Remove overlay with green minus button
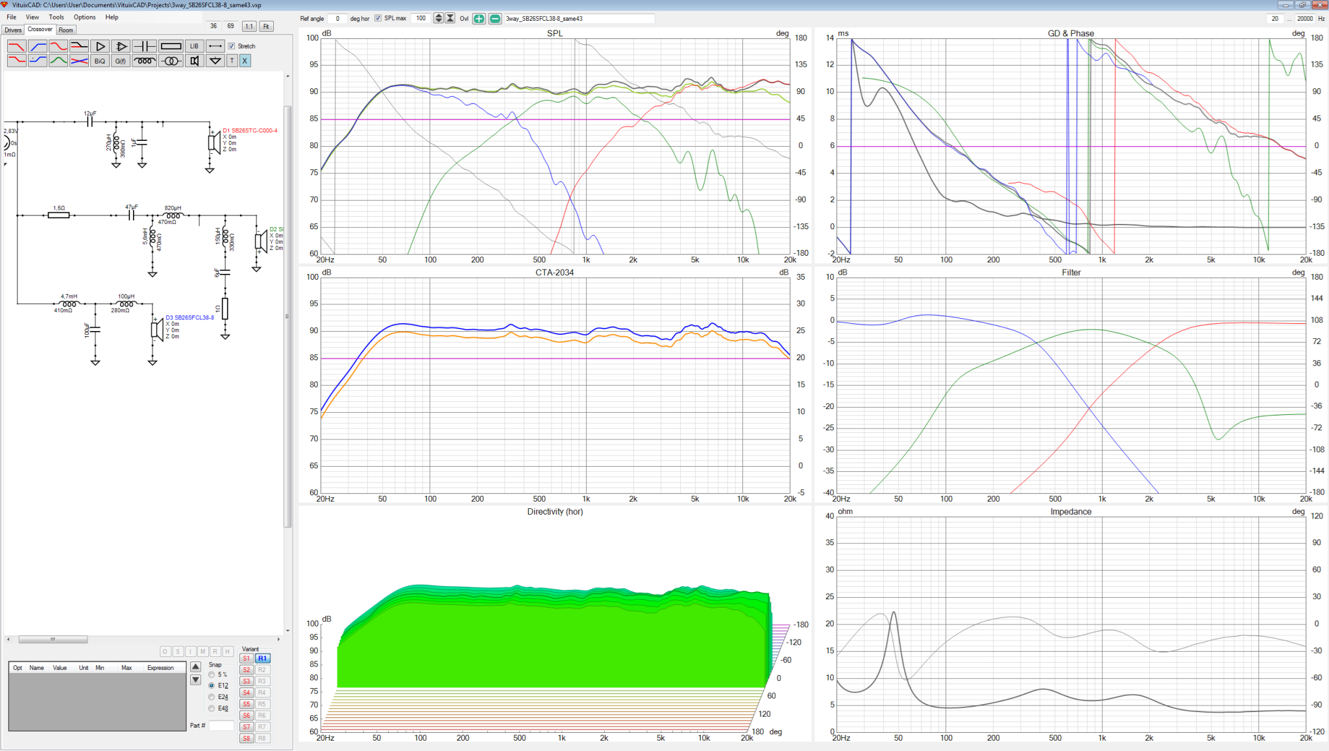Screen dimensions: 1329x751 495,18
